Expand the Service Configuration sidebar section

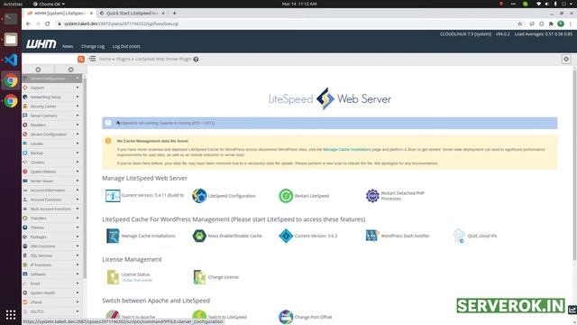pyautogui.click(x=51, y=135)
